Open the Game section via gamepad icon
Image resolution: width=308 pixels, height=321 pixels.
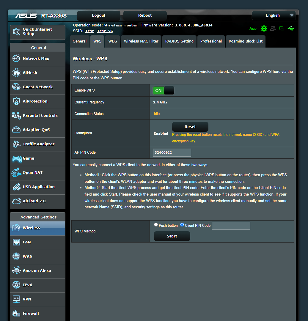pyautogui.click(x=16, y=158)
